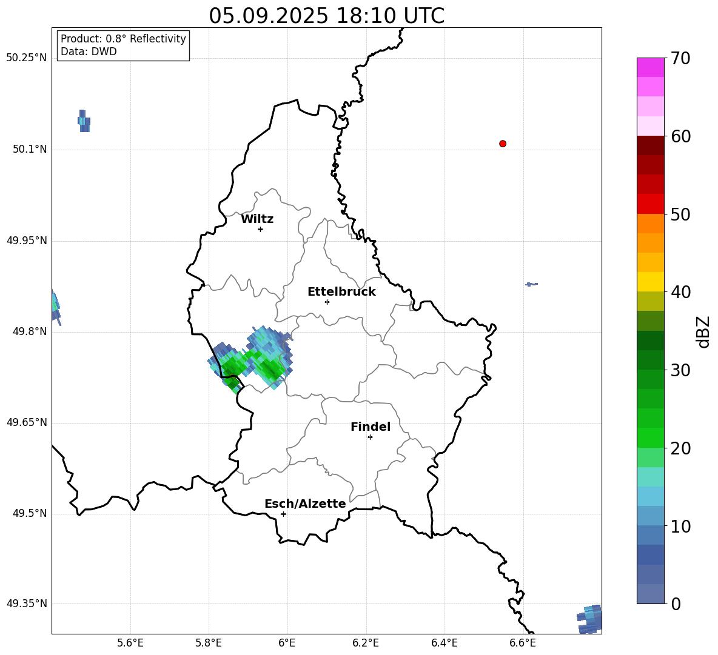Click the 49.35°N latitude label
Screen dimensions: 718x655
tap(27, 603)
